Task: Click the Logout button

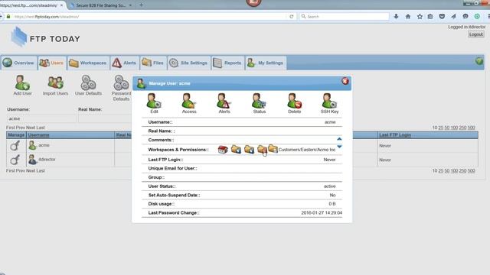Action: coord(476,34)
